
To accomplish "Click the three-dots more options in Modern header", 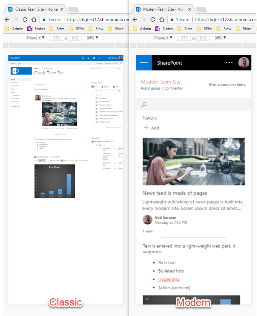I will (x=229, y=63).
